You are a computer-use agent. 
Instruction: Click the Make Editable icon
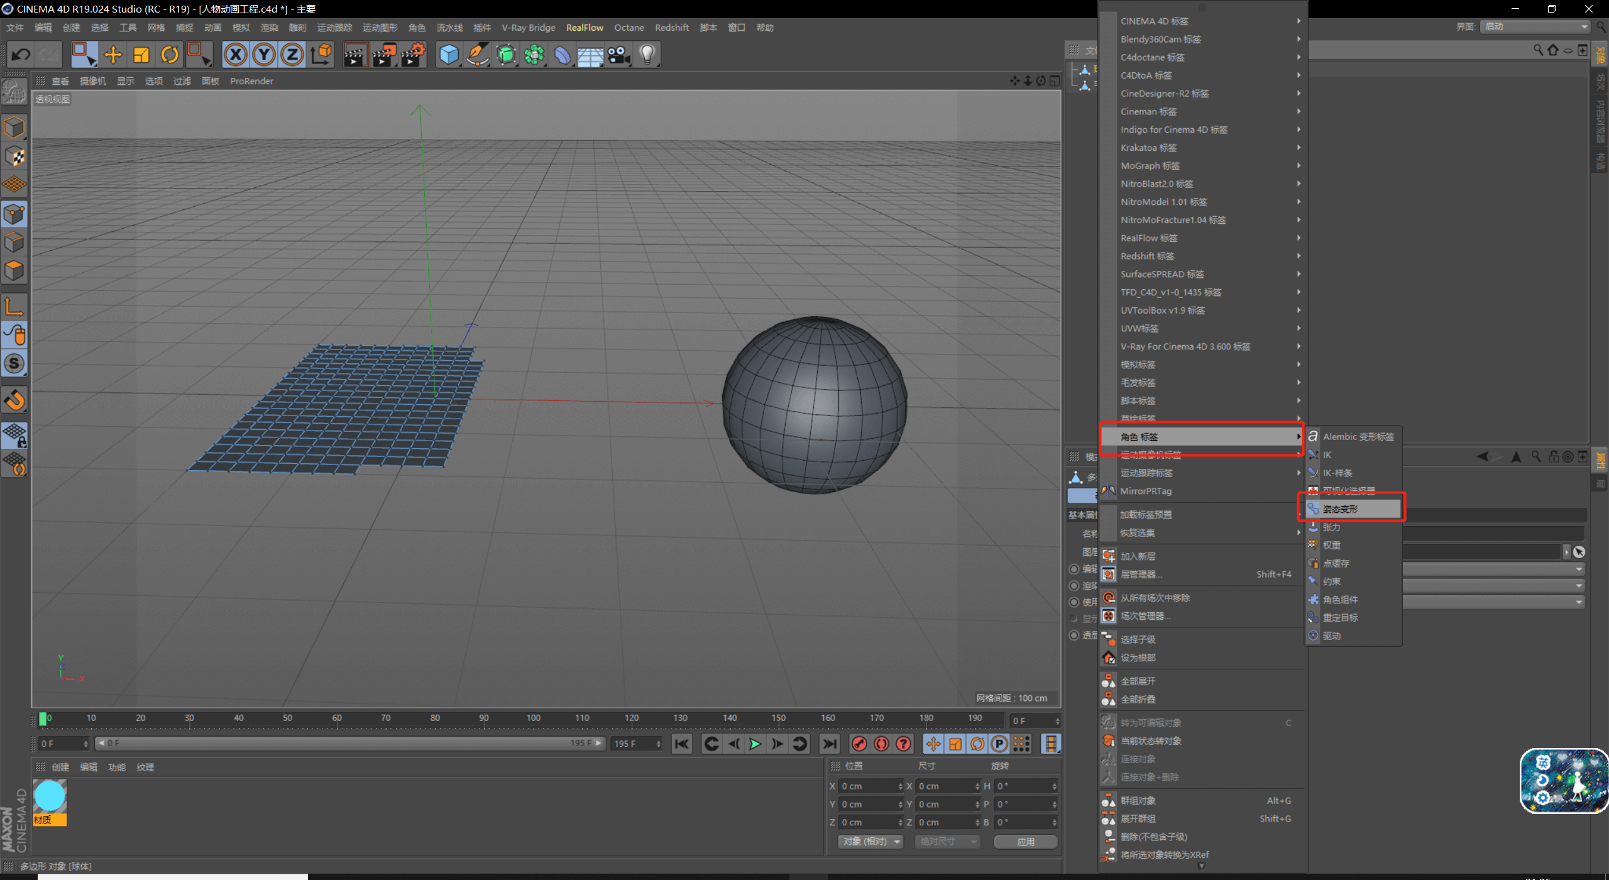[x=14, y=92]
